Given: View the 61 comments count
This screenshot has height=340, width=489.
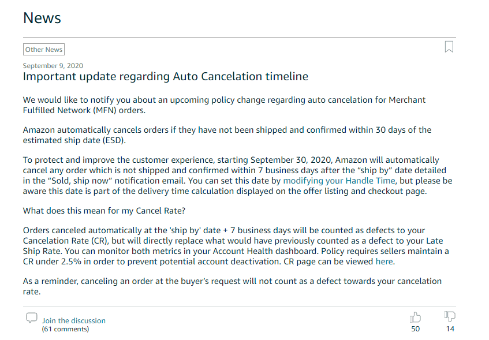Looking at the screenshot, I should click(x=65, y=329).
